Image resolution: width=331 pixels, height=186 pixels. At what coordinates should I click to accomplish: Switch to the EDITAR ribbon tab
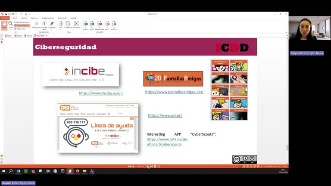click(24, 18)
